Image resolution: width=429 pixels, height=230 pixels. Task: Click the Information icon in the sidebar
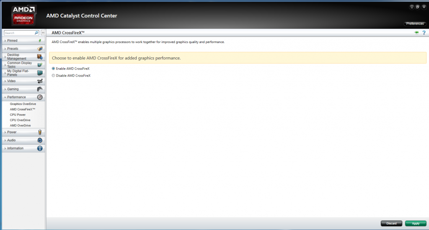pyautogui.click(x=40, y=148)
